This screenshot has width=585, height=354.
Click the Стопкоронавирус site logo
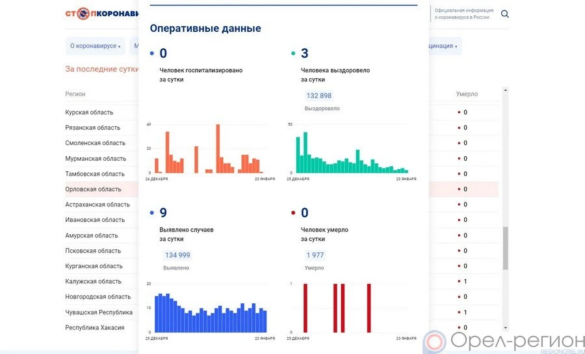point(101,14)
